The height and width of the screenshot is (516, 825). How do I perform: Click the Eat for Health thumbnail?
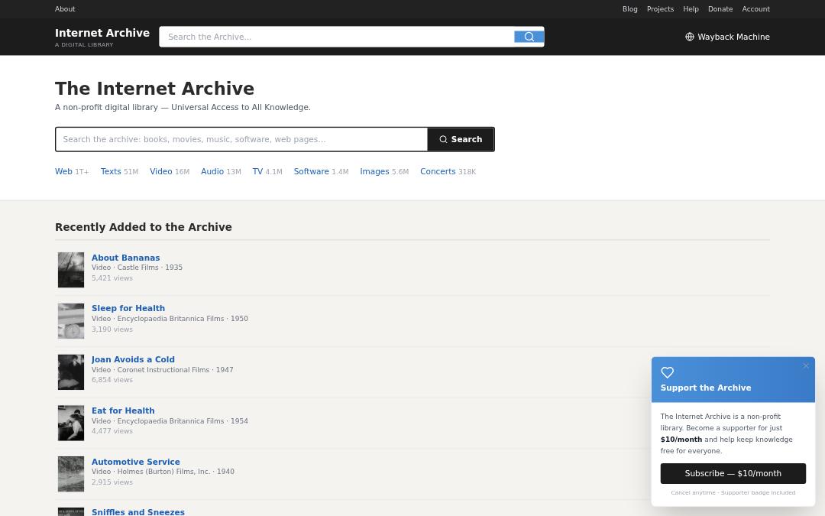[x=71, y=424]
